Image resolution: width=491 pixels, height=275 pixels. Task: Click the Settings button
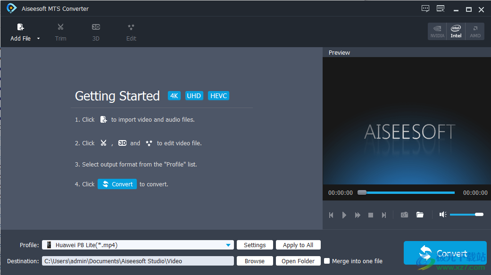coord(255,245)
